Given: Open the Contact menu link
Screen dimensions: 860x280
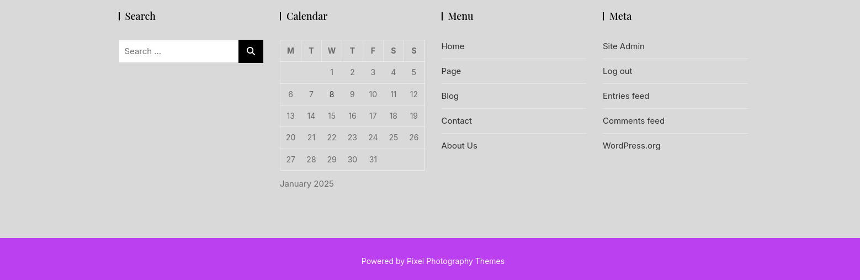Looking at the screenshot, I should tap(456, 121).
